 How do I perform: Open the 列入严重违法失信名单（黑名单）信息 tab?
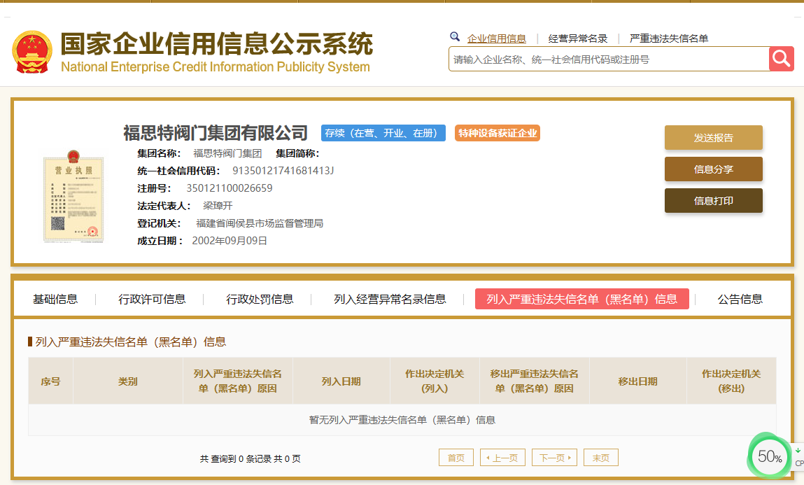[582, 299]
